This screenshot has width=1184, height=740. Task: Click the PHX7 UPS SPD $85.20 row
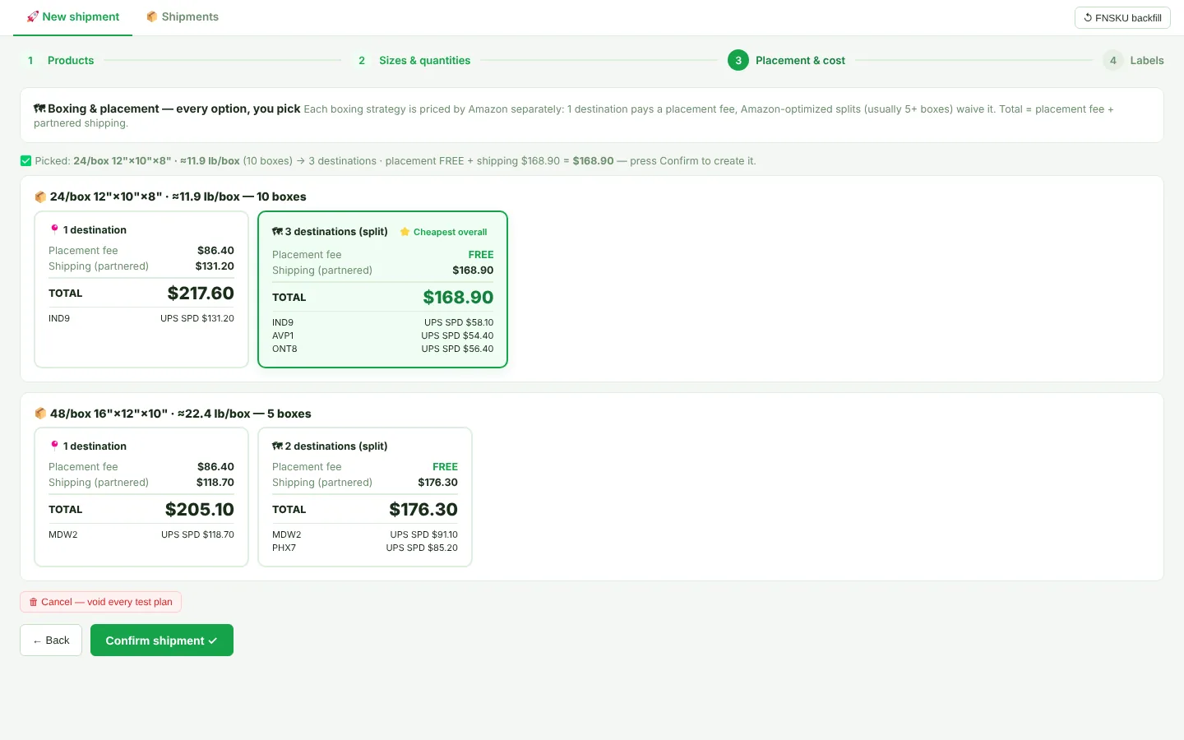pos(365,548)
